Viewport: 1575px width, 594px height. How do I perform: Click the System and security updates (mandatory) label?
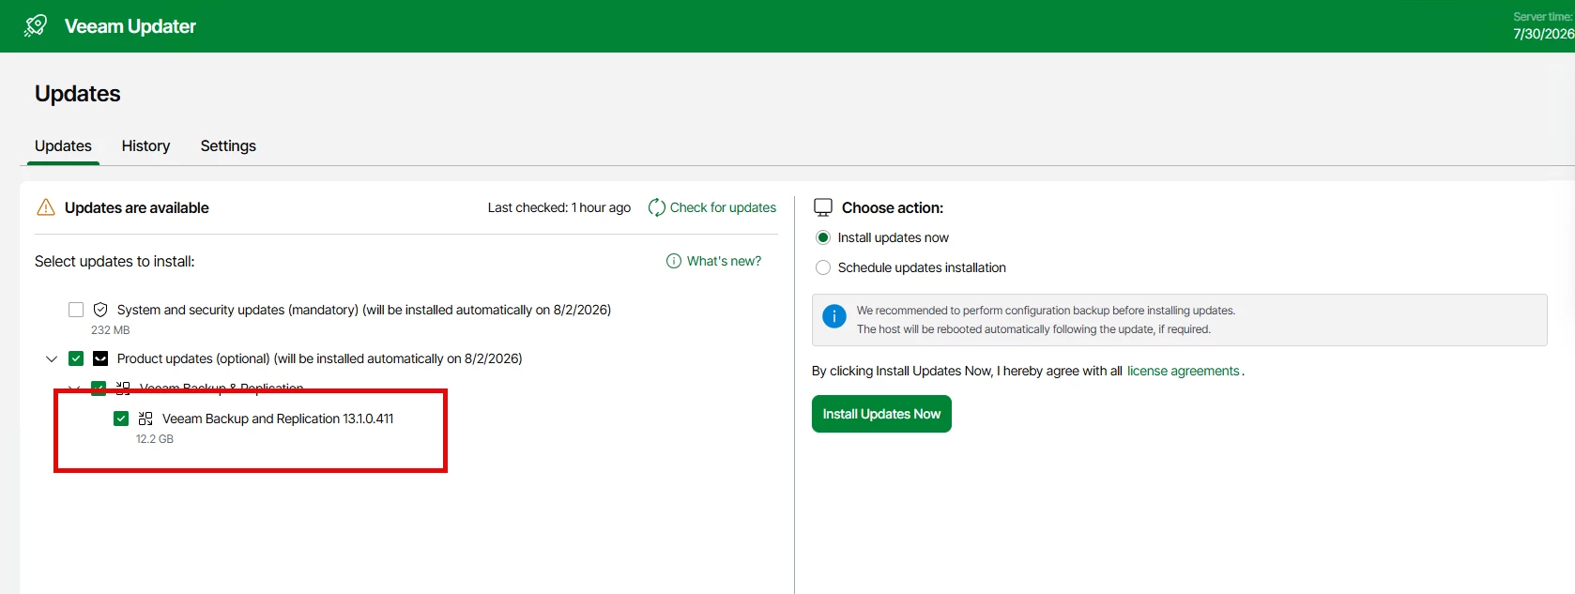(364, 310)
